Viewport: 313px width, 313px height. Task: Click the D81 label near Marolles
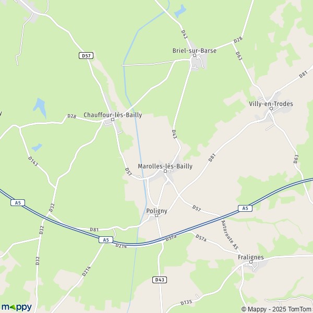212,158
